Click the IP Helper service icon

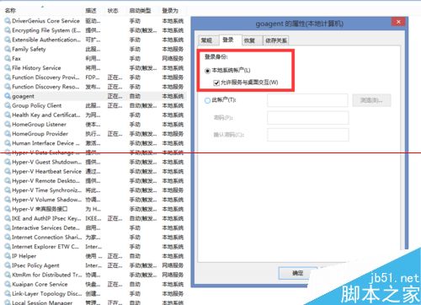coord(8,256)
